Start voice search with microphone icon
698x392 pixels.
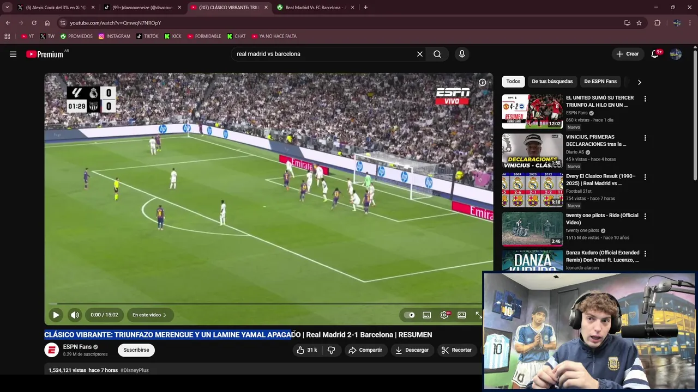tap(462, 54)
